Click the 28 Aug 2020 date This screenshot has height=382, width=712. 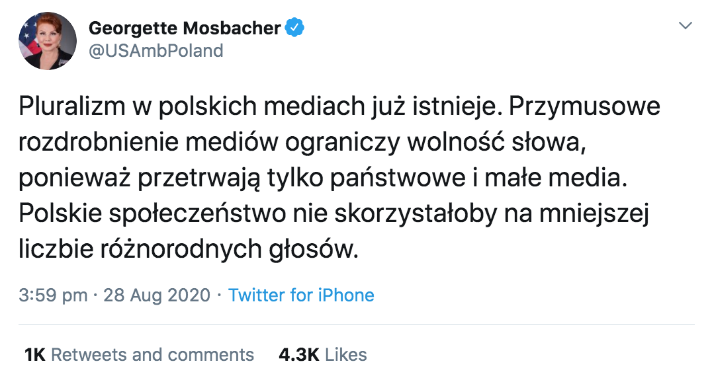[157, 295]
